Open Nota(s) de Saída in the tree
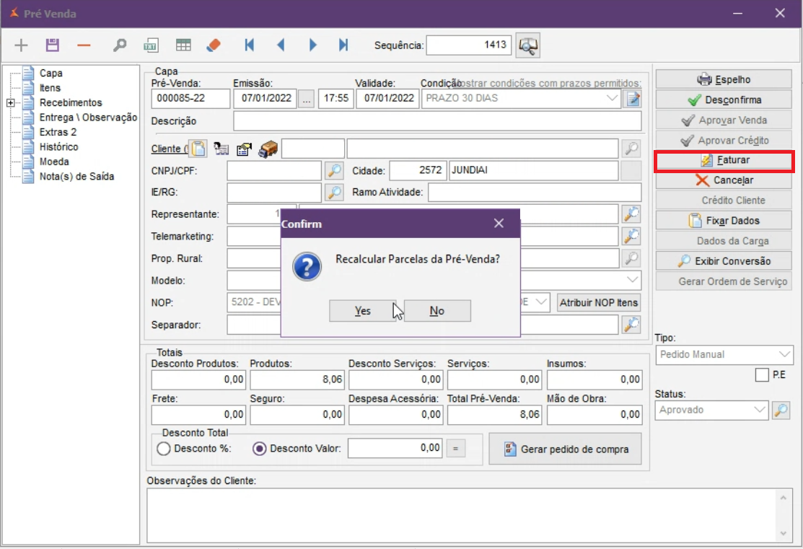Image resolution: width=803 pixels, height=549 pixels. pyautogui.click(x=76, y=177)
